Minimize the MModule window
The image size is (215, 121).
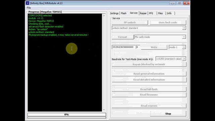(x=172, y=3)
